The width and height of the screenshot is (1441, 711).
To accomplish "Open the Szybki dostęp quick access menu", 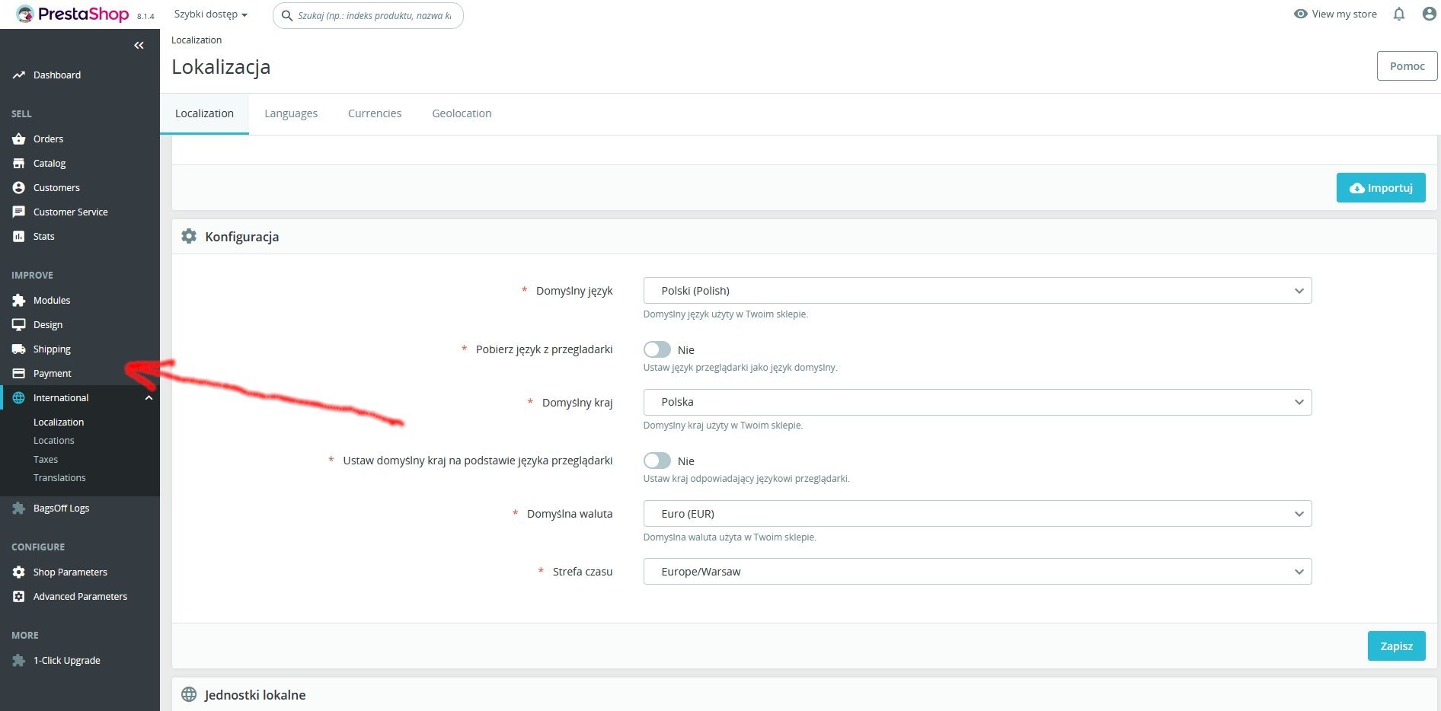I will pyautogui.click(x=211, y=14).
